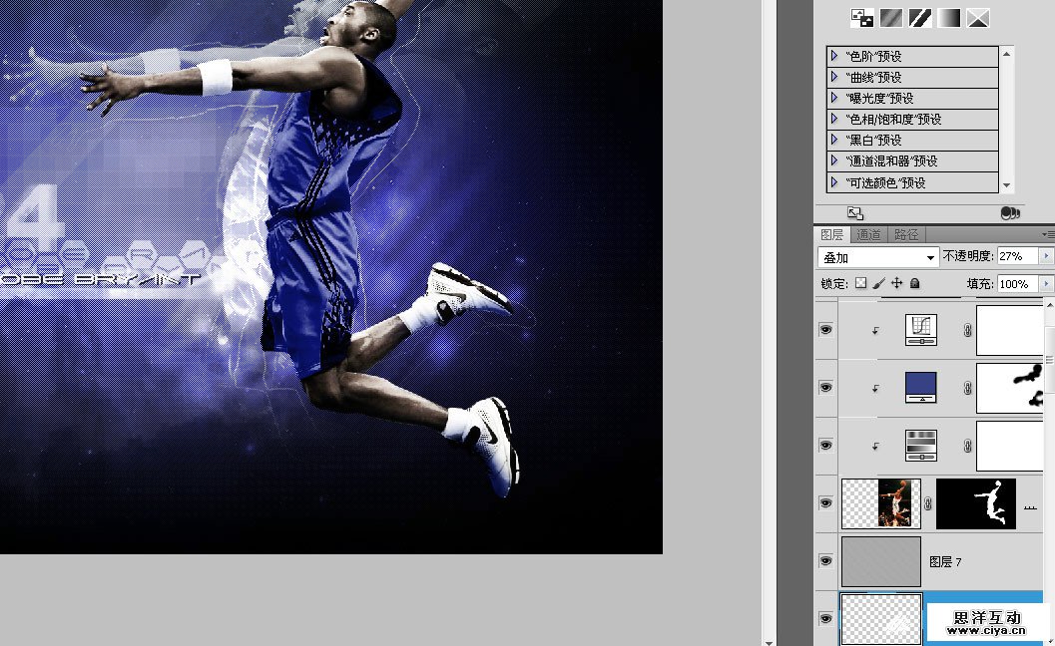This screenshot has width=1055, height=646.
Task: Click the 不透明度 opacity slider arrow
Action: (1047, 256)
